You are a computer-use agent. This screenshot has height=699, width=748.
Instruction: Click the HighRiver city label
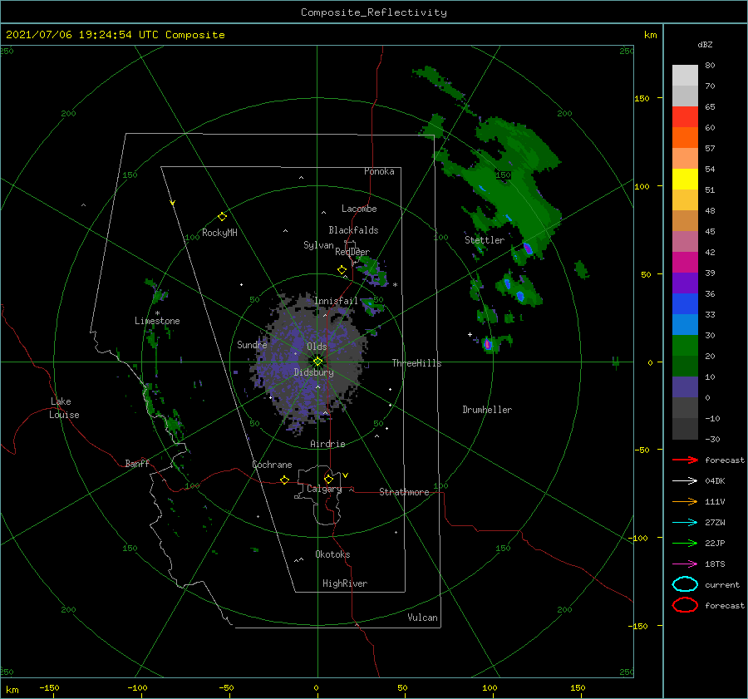pos(345,583)
